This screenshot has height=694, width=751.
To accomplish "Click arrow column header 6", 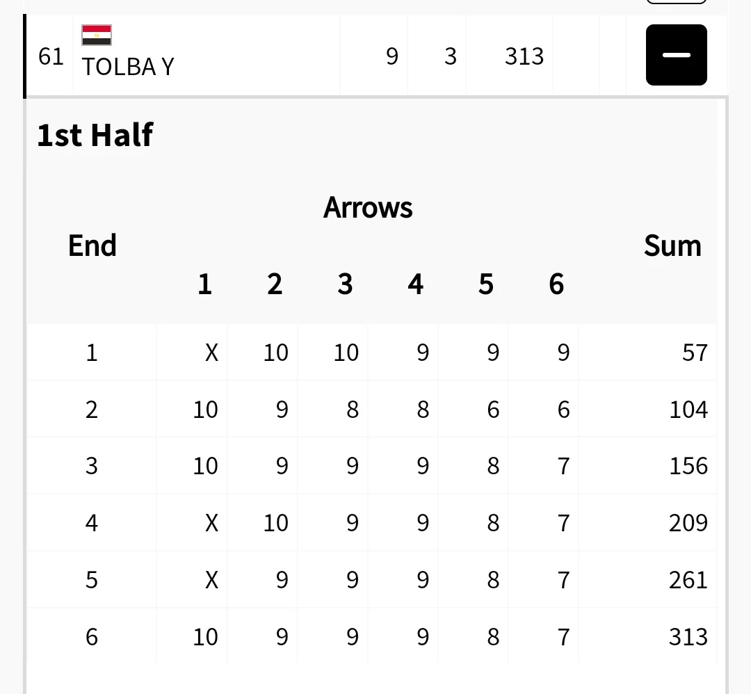I will click(x=556, y=284).
